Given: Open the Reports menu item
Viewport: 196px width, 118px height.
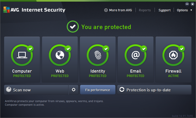Looking at the screenshot, I should click(x=145, y=10).
